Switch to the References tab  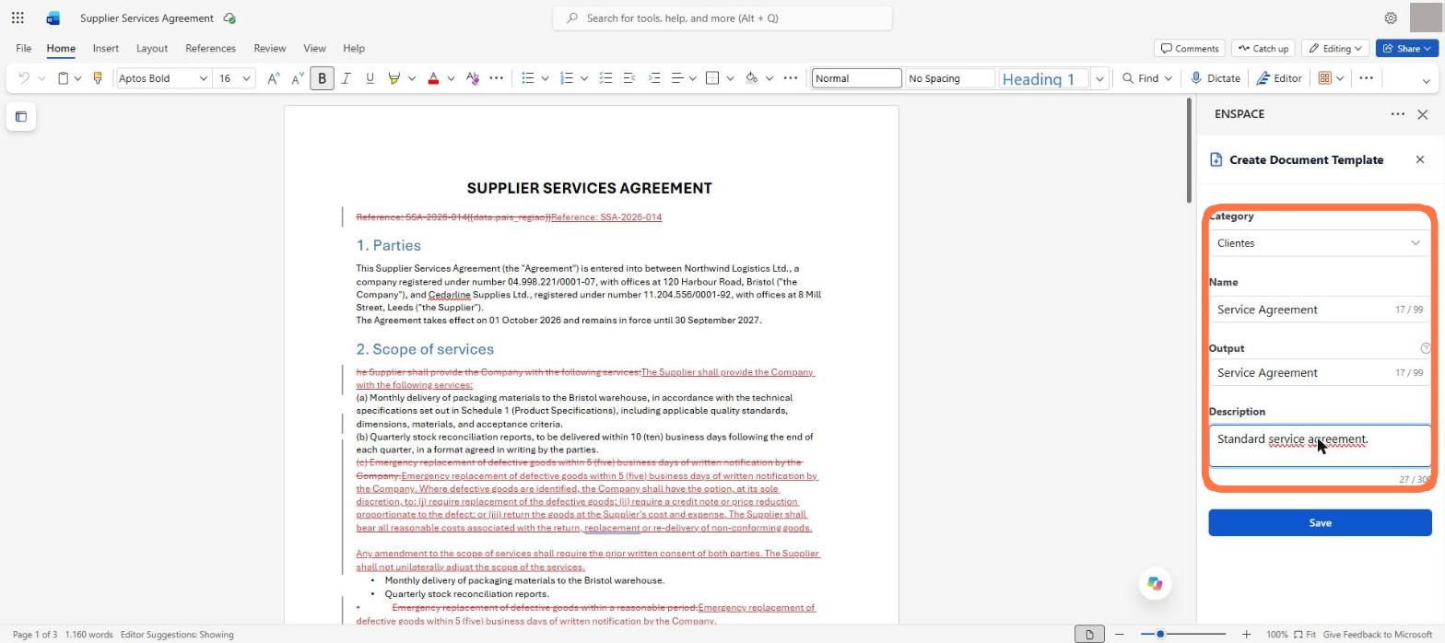coord(210,48)
